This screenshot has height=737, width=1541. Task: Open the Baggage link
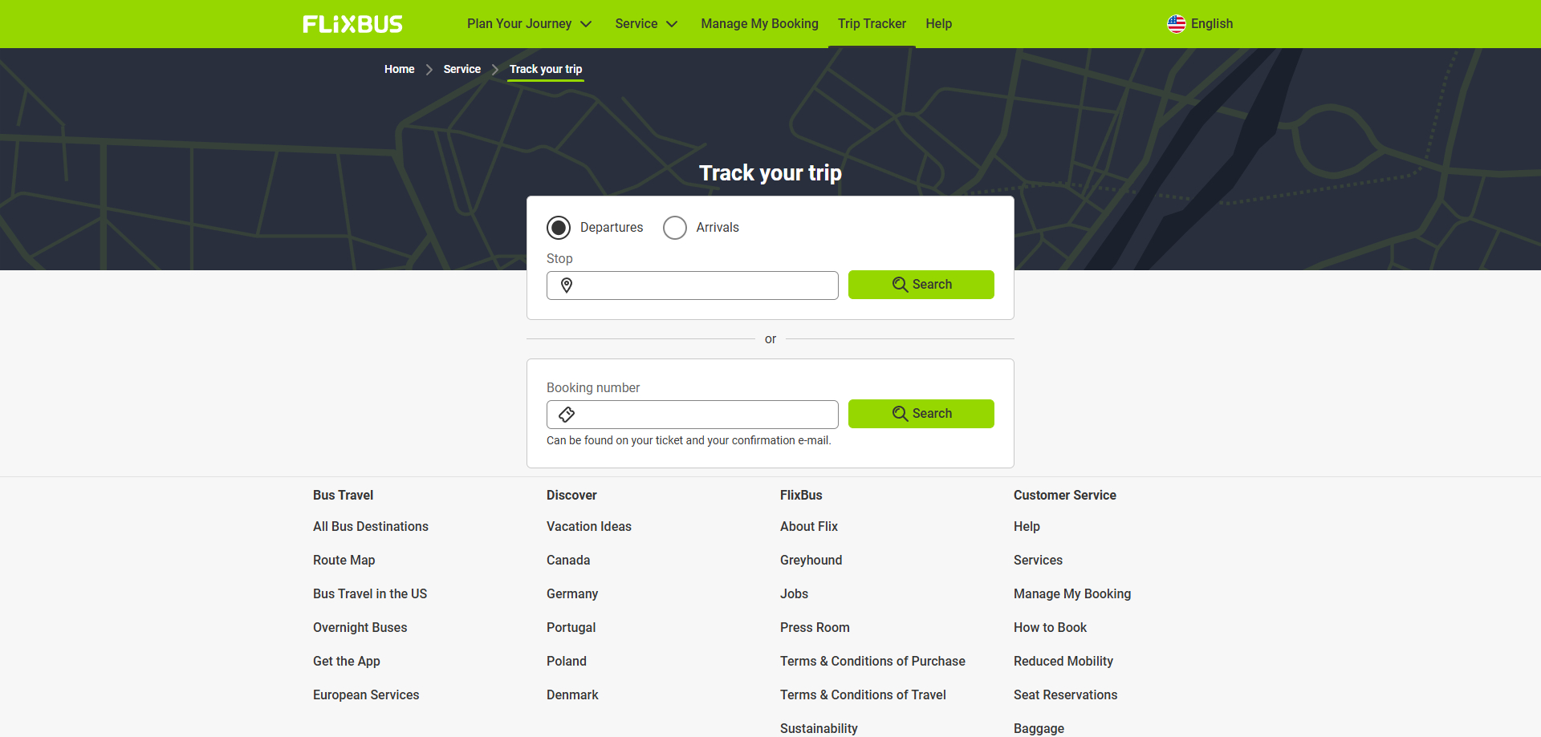click(x=1039, y=728)
